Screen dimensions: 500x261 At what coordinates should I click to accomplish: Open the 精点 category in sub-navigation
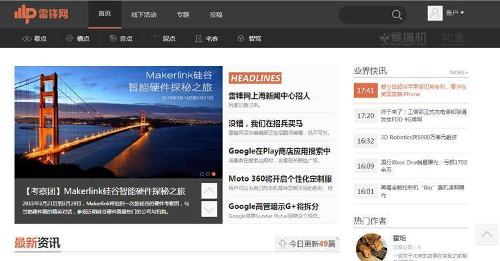(77, 39)
